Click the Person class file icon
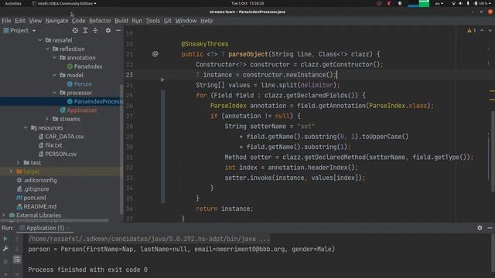The width and height of the screenshot is (495, 278). [x=70, y=84]
